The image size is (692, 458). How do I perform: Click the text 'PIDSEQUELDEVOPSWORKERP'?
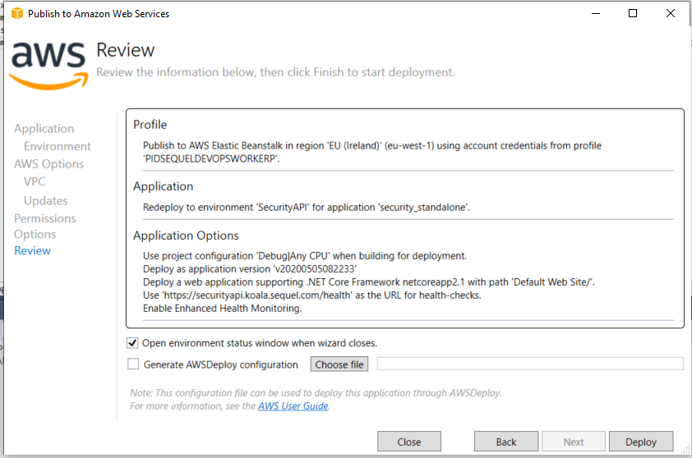[211, 158]
